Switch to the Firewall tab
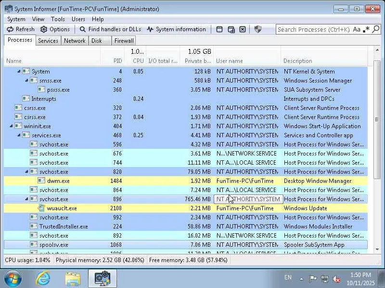Image resolution: width=385 pixels, height=288 pixels. pos(124,41)
